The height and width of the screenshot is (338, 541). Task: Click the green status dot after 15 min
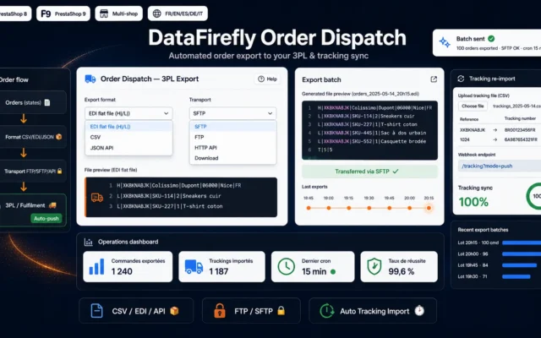tap(333, 272)
